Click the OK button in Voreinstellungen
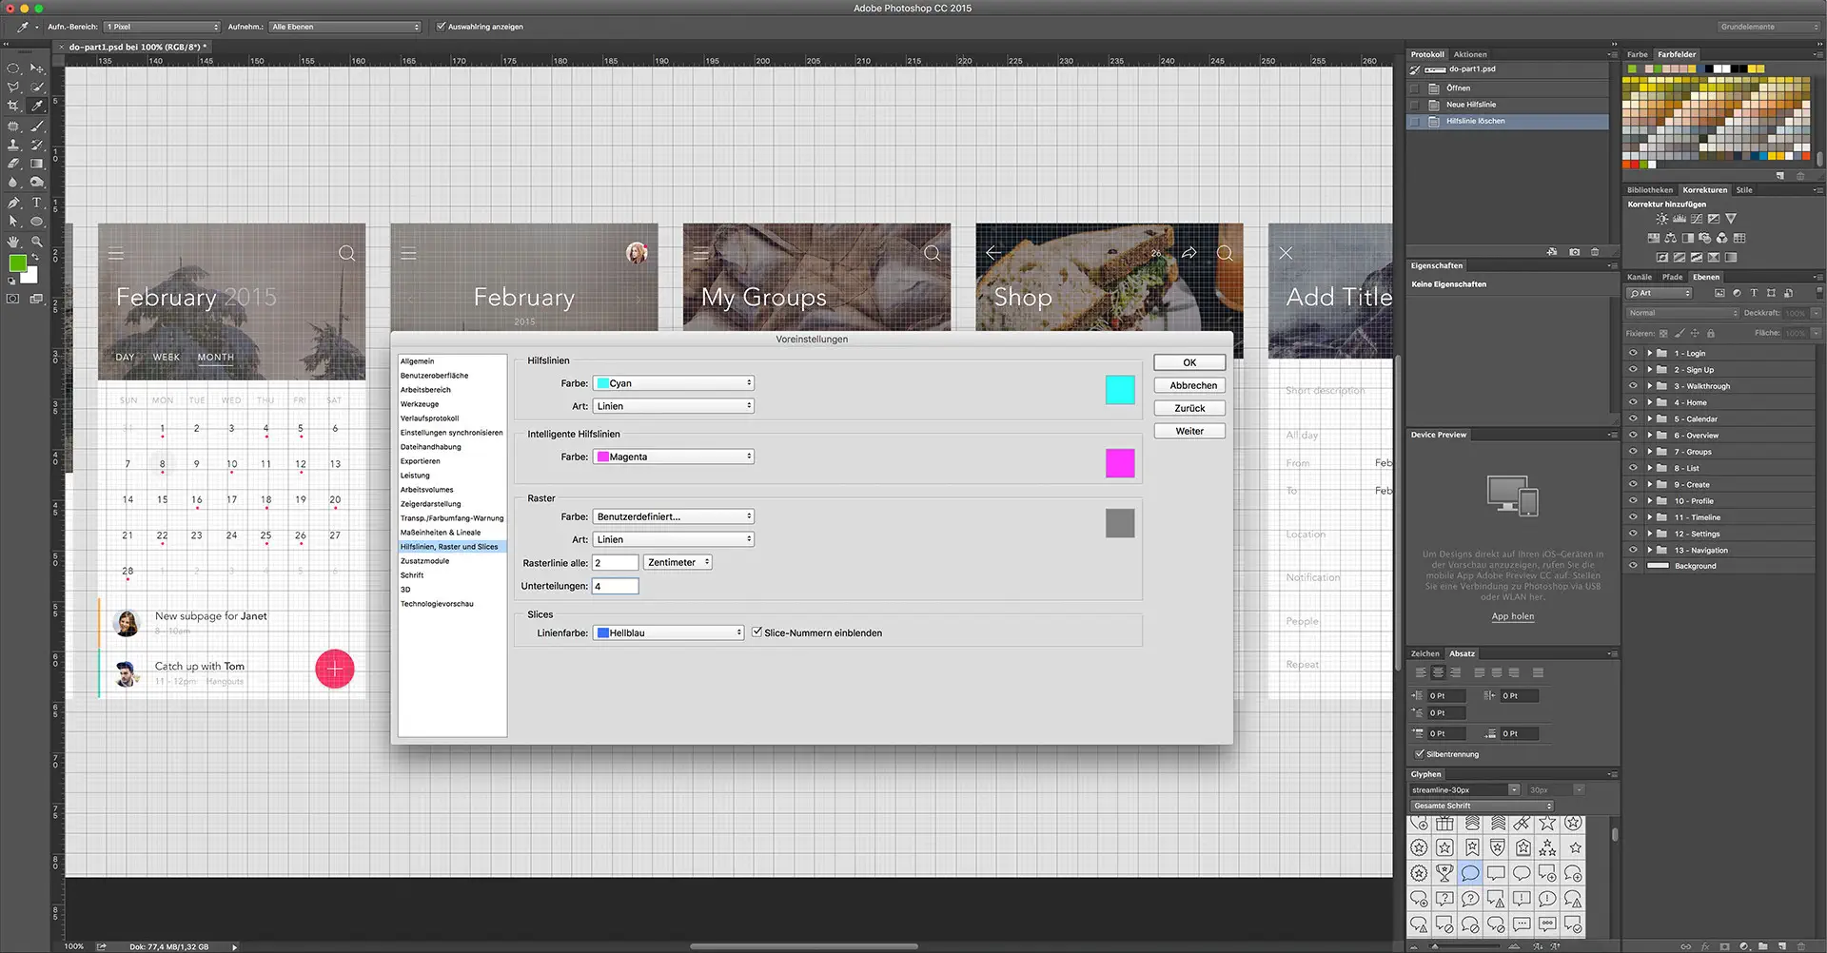1827x953 pixels. click(x=1189, y=362)
